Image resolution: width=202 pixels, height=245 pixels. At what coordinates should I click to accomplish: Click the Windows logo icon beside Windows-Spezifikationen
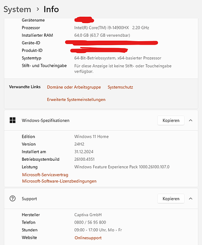pyautogui.click(x=13, y=120)
